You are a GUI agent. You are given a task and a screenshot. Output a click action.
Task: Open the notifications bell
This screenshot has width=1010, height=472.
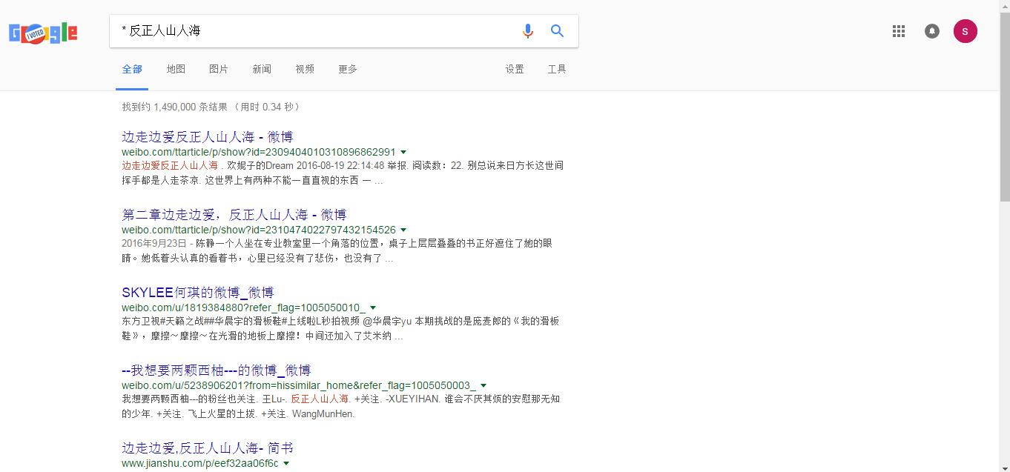click(x=932, y=31)
